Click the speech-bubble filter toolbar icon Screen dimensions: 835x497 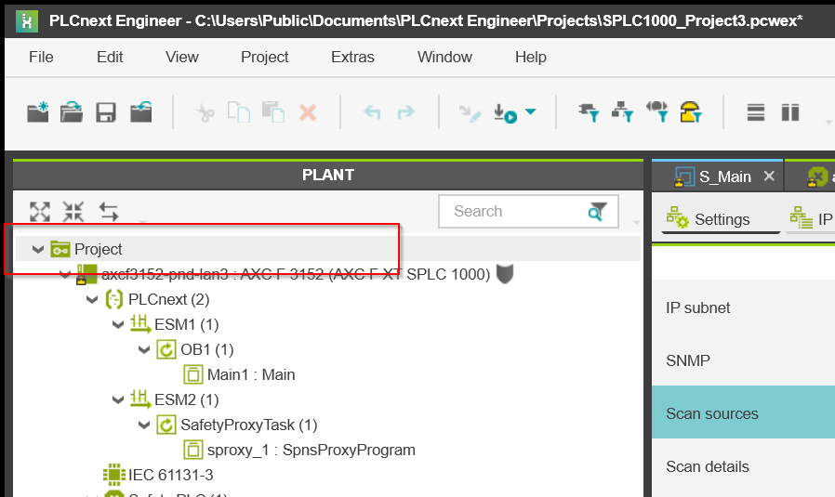click(656, 111)
